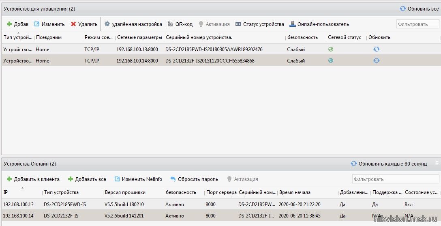
Task: Click Обновлять каждые 60 секунд refresh
Action: (x=389, y=164)
